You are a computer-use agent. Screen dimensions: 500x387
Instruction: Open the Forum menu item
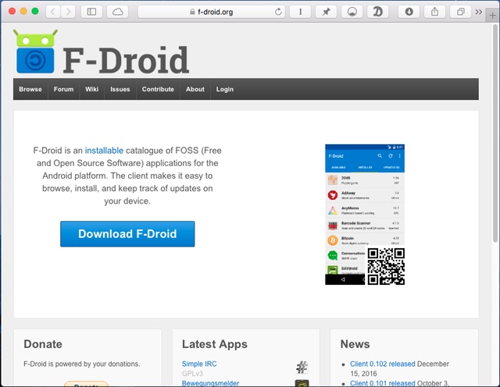[x=63, y=89]
